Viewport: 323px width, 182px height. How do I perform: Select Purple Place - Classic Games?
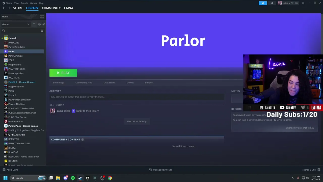coord(22,126)
